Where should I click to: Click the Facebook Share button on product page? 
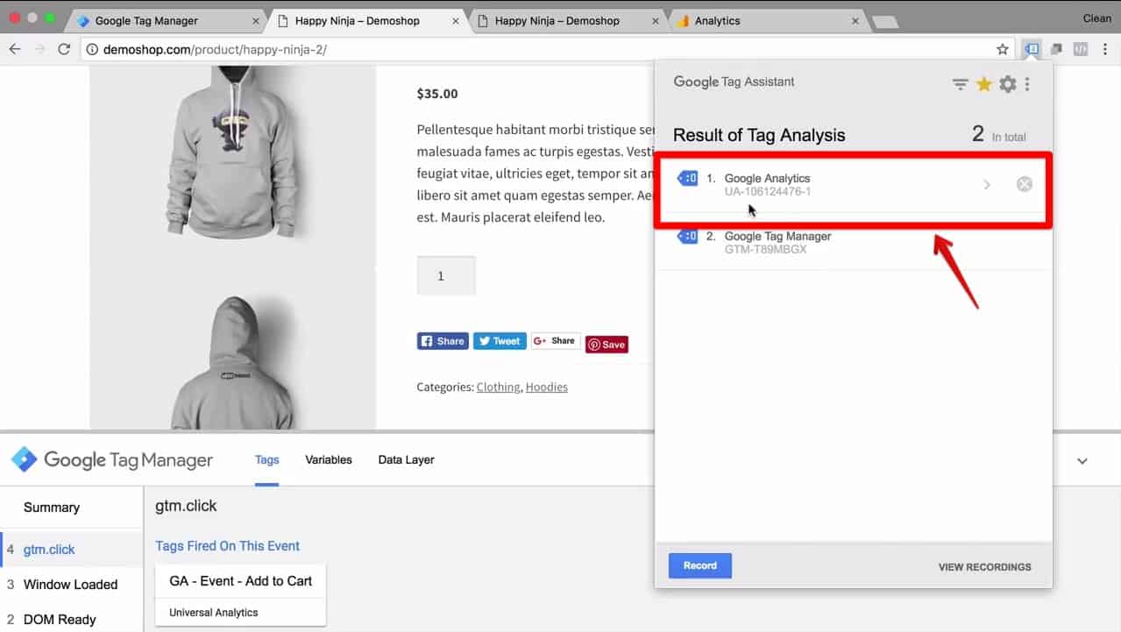tap(442, 341)
